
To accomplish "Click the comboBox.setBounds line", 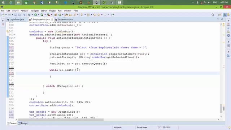I will point(60,102).
